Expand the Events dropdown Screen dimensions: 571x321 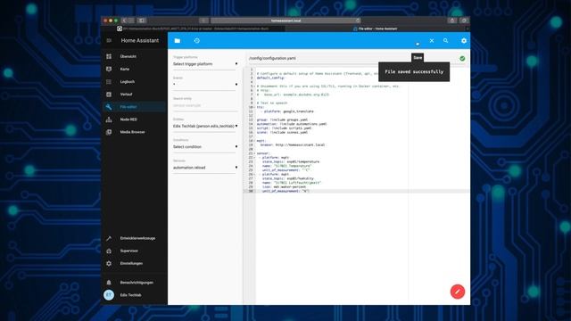(x=205, y=85)
